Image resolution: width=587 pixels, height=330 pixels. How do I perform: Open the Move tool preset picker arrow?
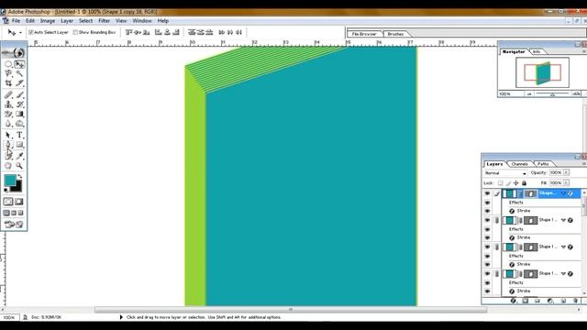point(20,33)
